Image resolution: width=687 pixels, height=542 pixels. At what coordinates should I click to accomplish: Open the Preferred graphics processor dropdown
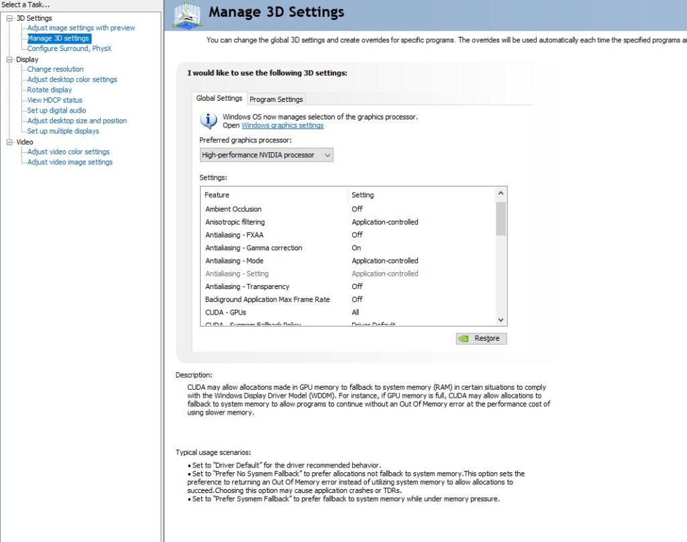pyautogui.click(x=266, y=155)
